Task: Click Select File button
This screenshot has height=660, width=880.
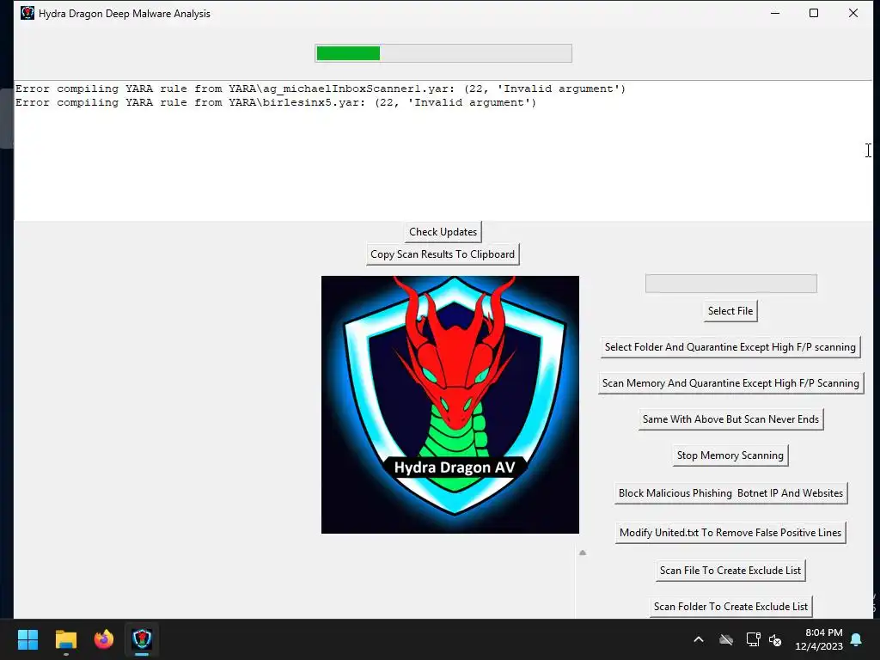Action: (730, 311)
